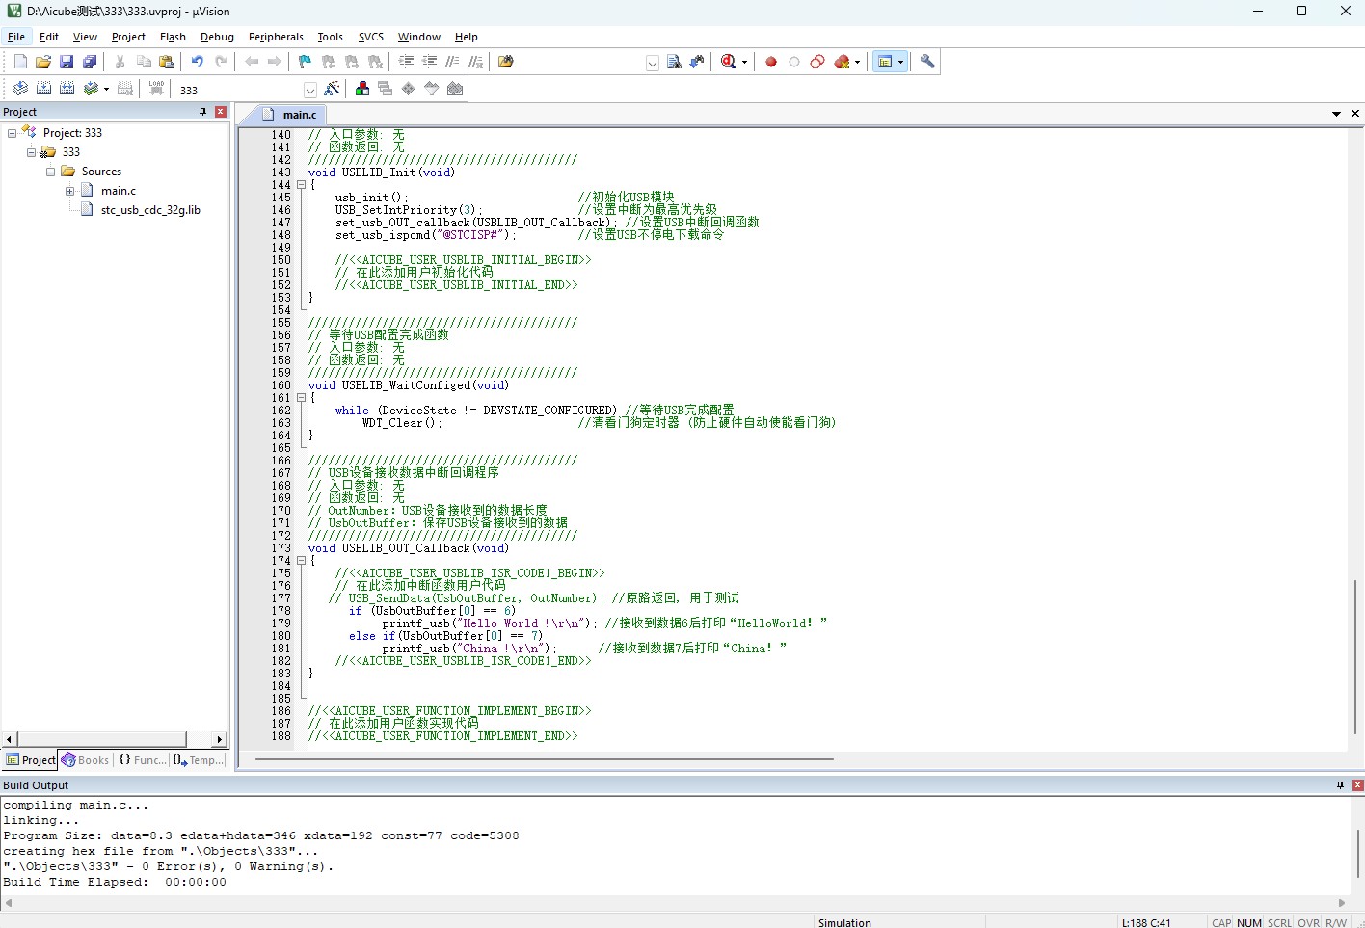Toggle window layout button in toolbar
1365x928 pixels.
tap(884, 62)
